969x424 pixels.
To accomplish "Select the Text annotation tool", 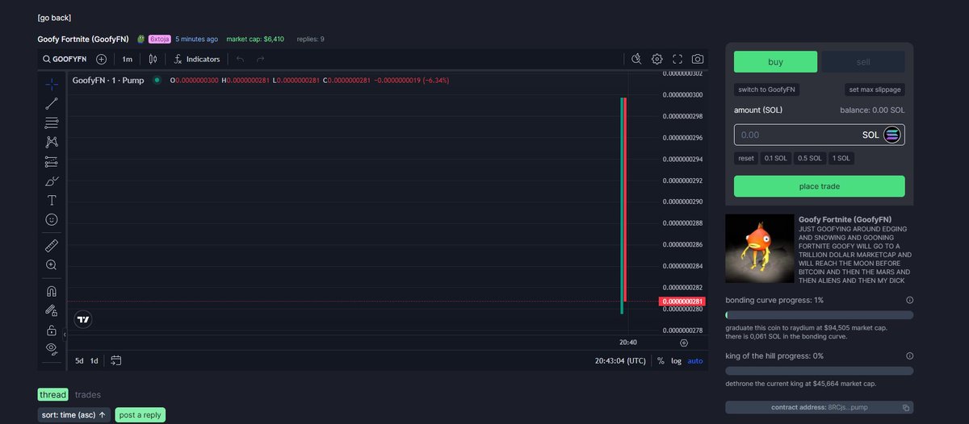I will (x=52, y=200).
